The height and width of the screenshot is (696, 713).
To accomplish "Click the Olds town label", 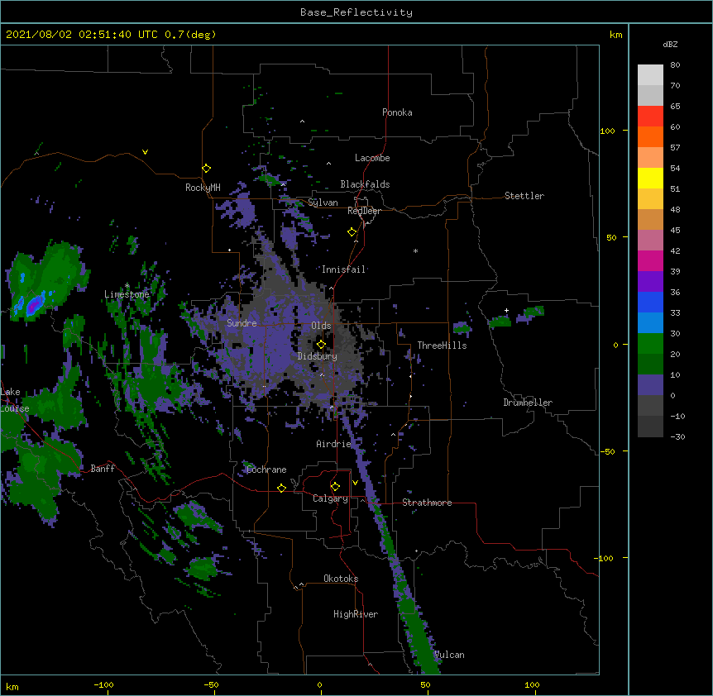I will click(321, 326).
